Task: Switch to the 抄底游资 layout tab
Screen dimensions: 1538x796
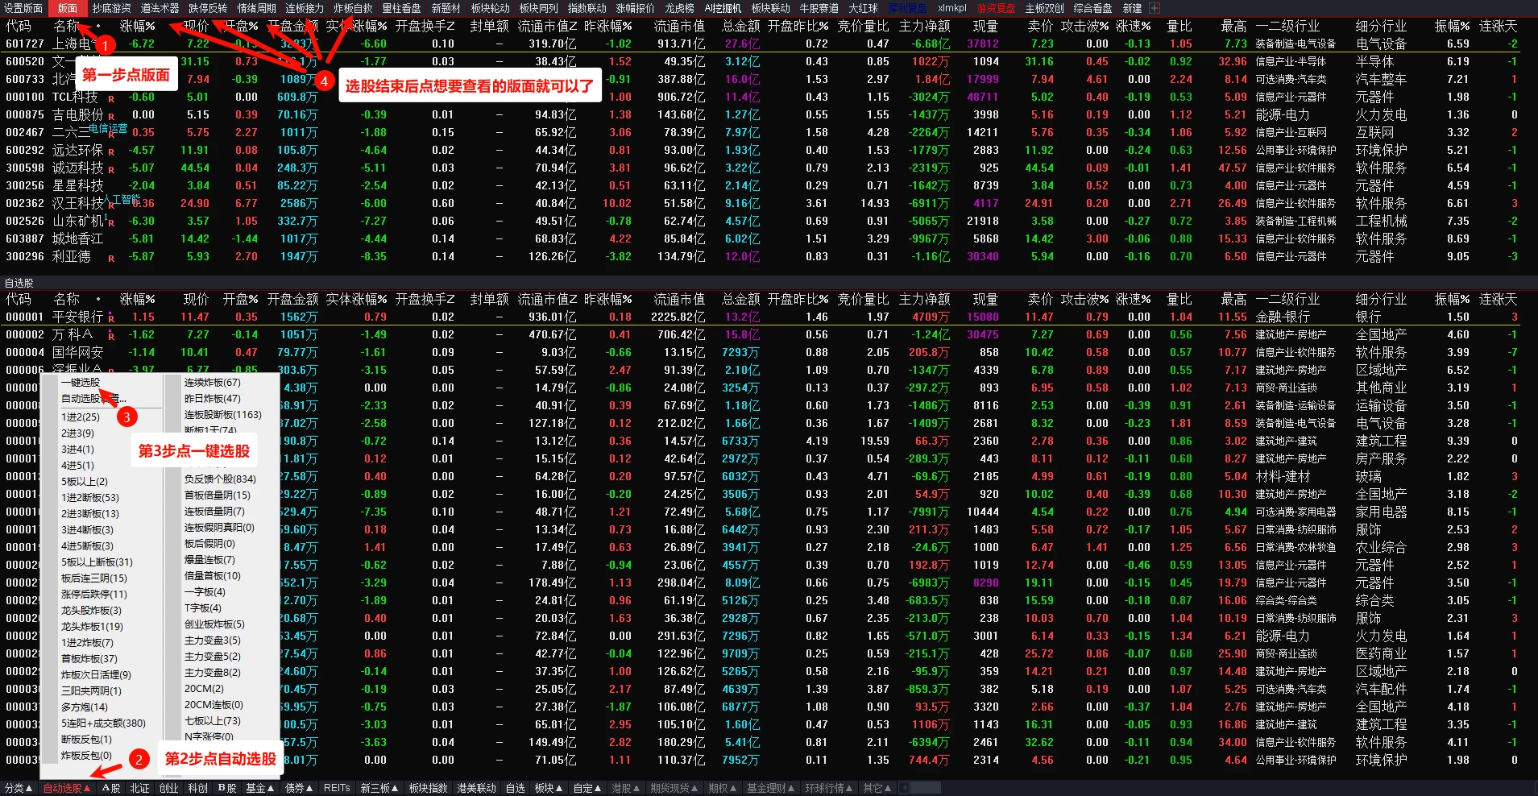Action: [x=111, y=8]
